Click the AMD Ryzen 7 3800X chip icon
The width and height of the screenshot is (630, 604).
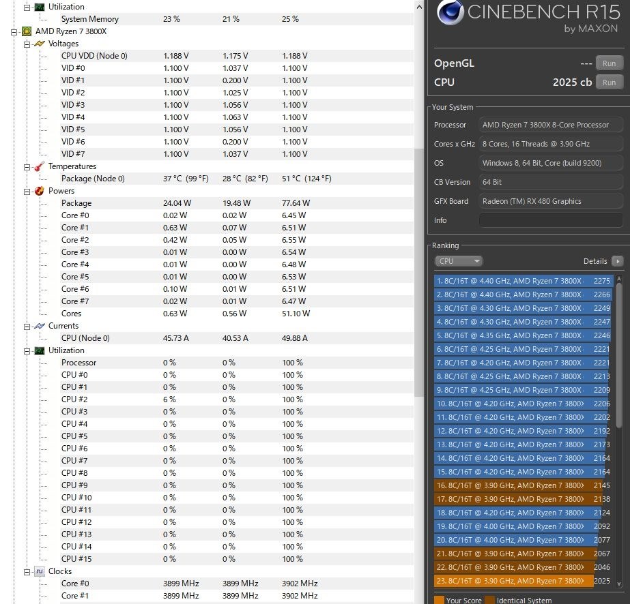point(27,31)
